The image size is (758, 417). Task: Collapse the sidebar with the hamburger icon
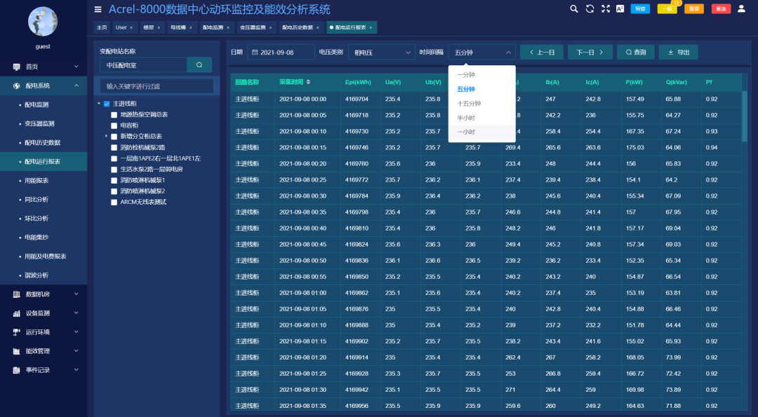[98, 9]
